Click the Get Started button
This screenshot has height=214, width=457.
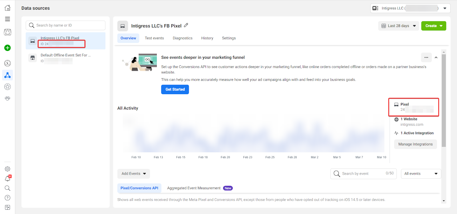175,89
